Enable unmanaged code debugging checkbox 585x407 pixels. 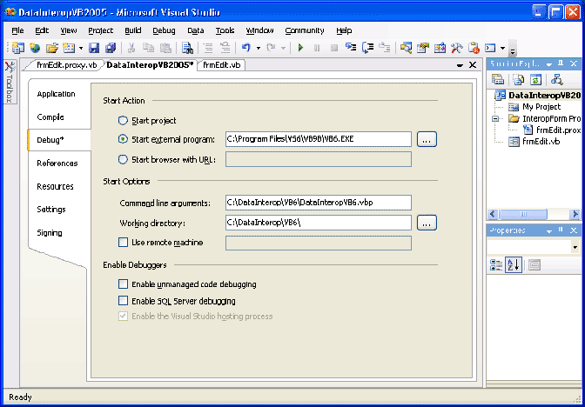tap(123, 284)
